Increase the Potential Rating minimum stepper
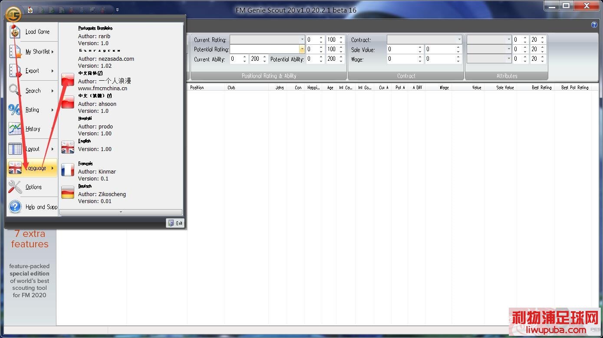The width and height of the screenshot is (603, 338). (x=321, y=47)
